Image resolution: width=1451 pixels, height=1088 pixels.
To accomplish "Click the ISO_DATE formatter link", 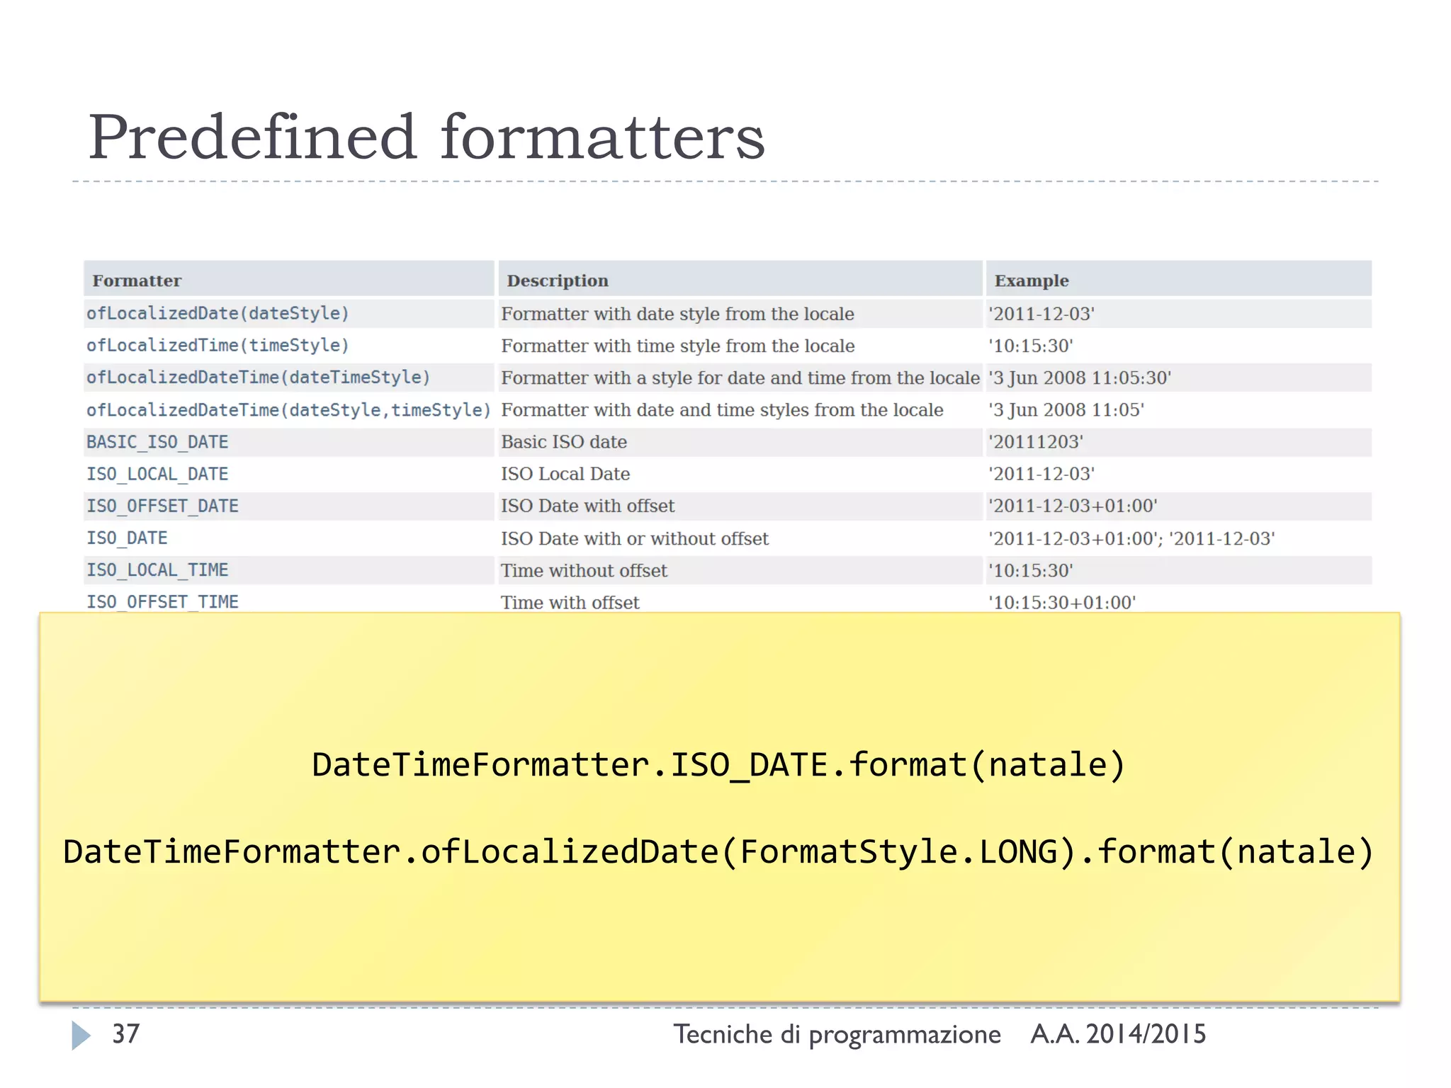I will click(x=127, y=538).
